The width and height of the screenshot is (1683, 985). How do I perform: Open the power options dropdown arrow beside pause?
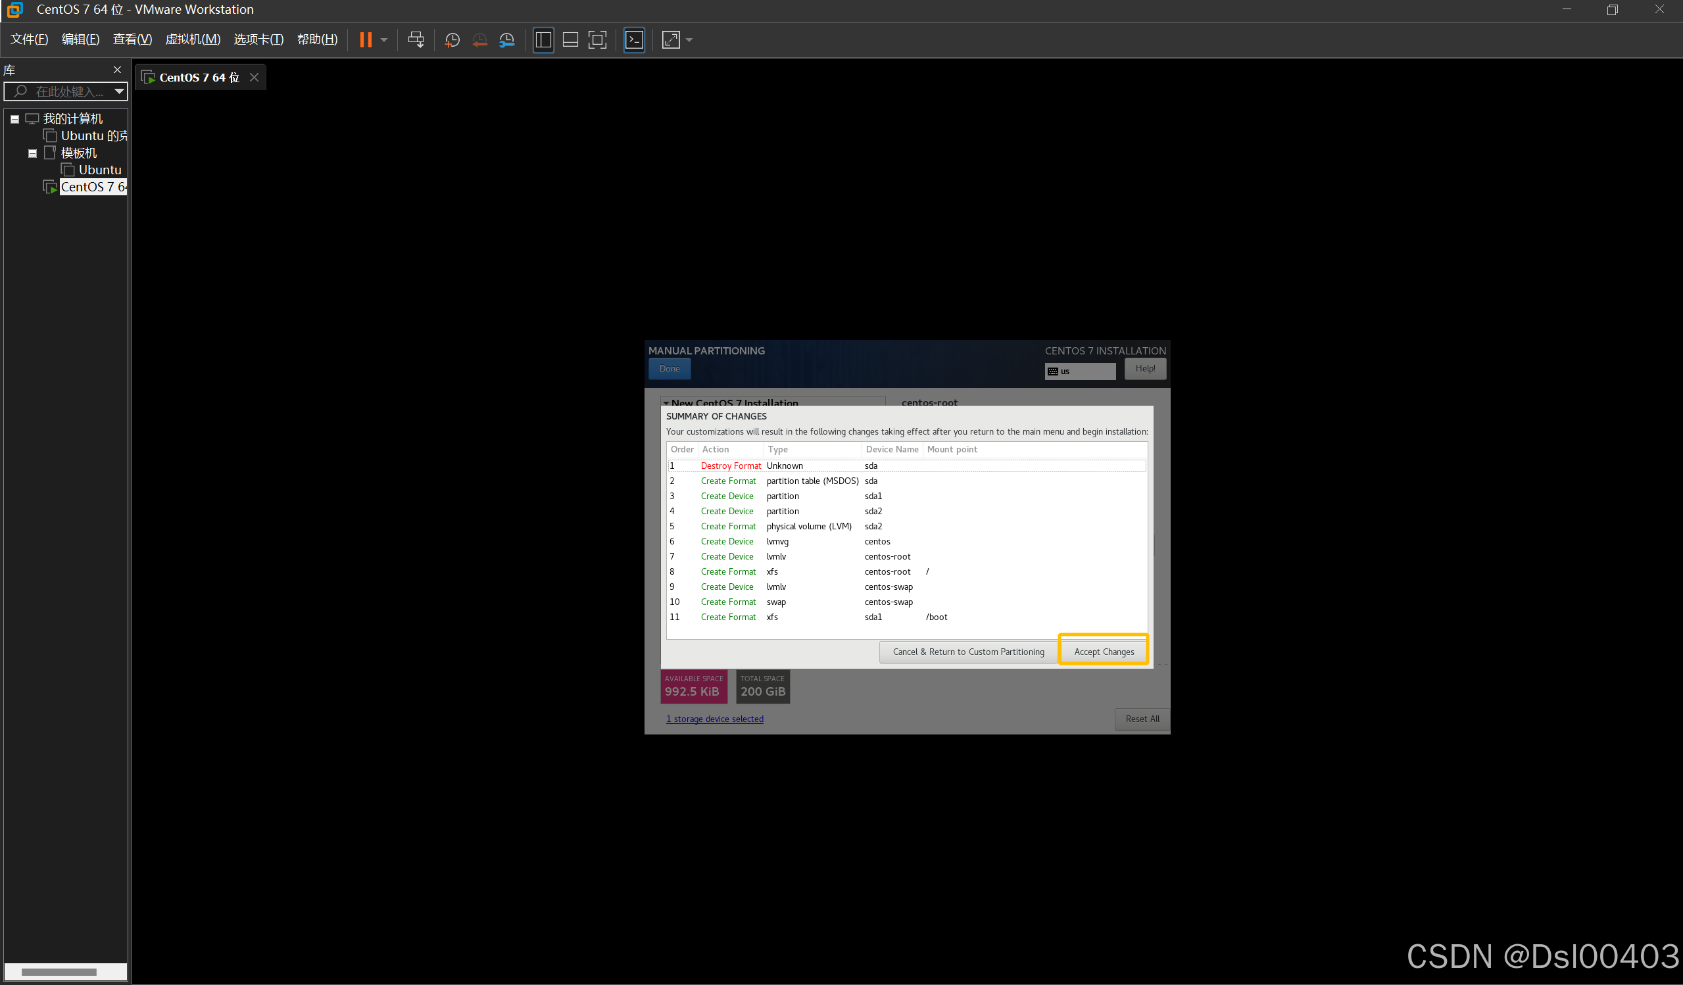tap(384, 40)
